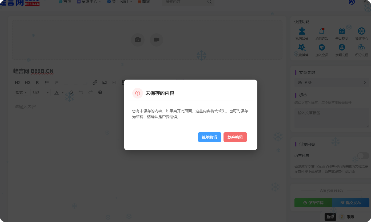This screenshot has width=371, height=222.
Task: Toggle bold formatting in the editor
Action: tap(37, 83)
